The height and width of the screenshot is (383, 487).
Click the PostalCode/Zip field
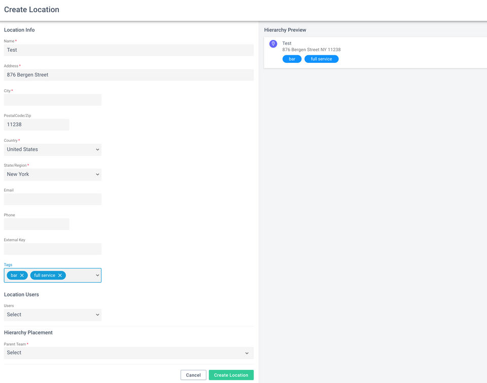(37, 125)
